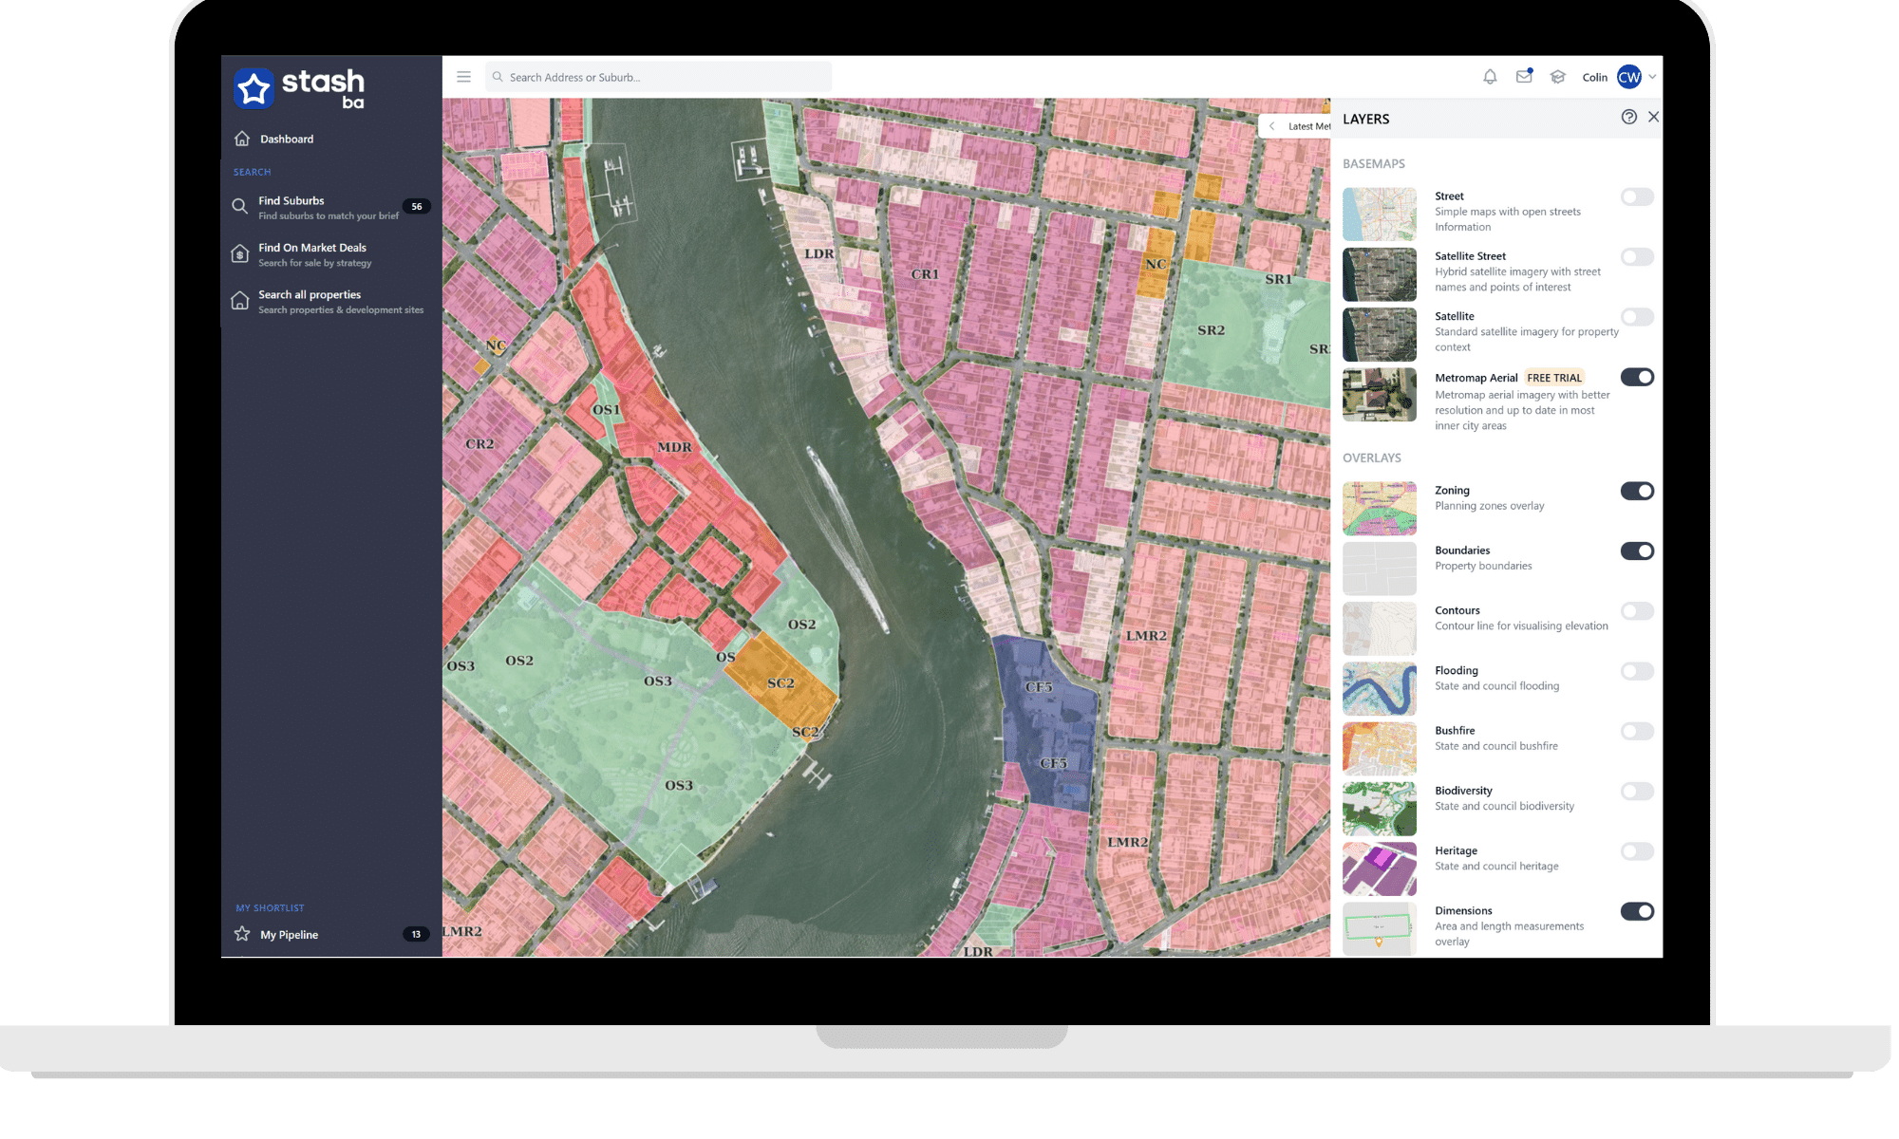Click in the Search Address or Suburb field

pyautogui.click(x=658, y=77)
